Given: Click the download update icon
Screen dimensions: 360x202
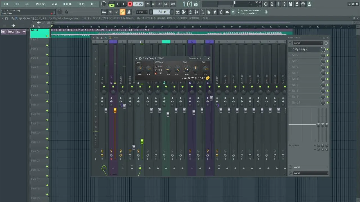Looking at the screenshot, I should [309, 4].
